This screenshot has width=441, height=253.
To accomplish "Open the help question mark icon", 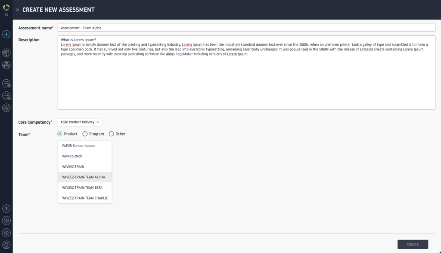I will point(6,209).
